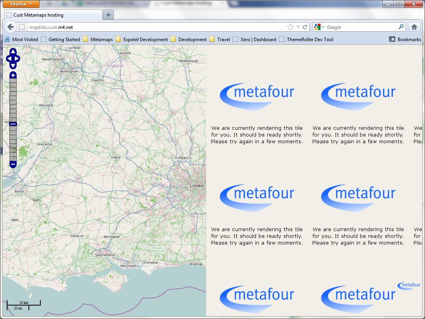Screen dimensions: 425x319
Task: Click the Worcester label on the map
Action: 46,105
